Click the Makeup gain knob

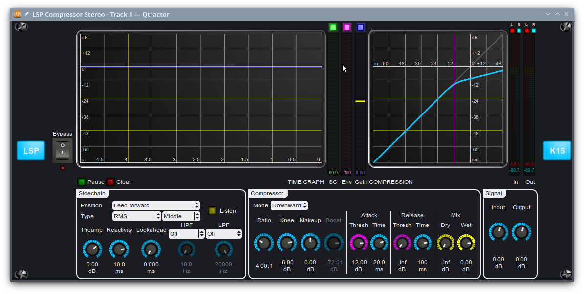(x=310, y=243)
